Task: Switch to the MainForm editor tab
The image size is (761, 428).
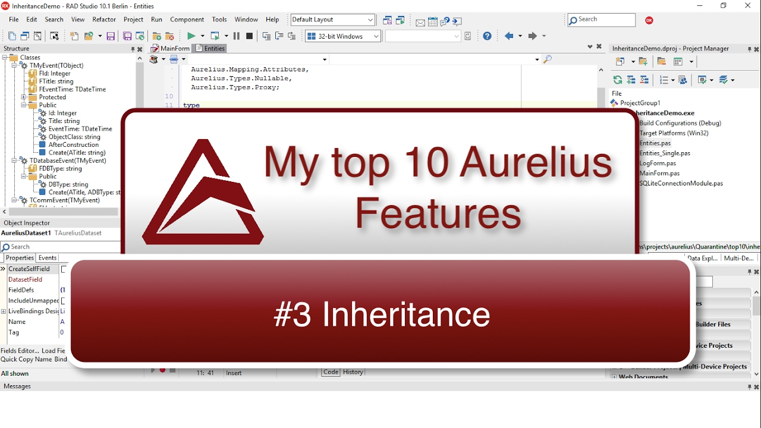Action: pyautogui.click(x=171, y=49)
